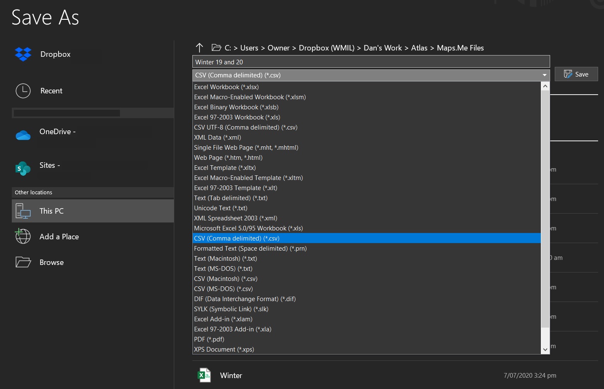Open the Browse folder icon
604x389 pixels.
[23, 262]
